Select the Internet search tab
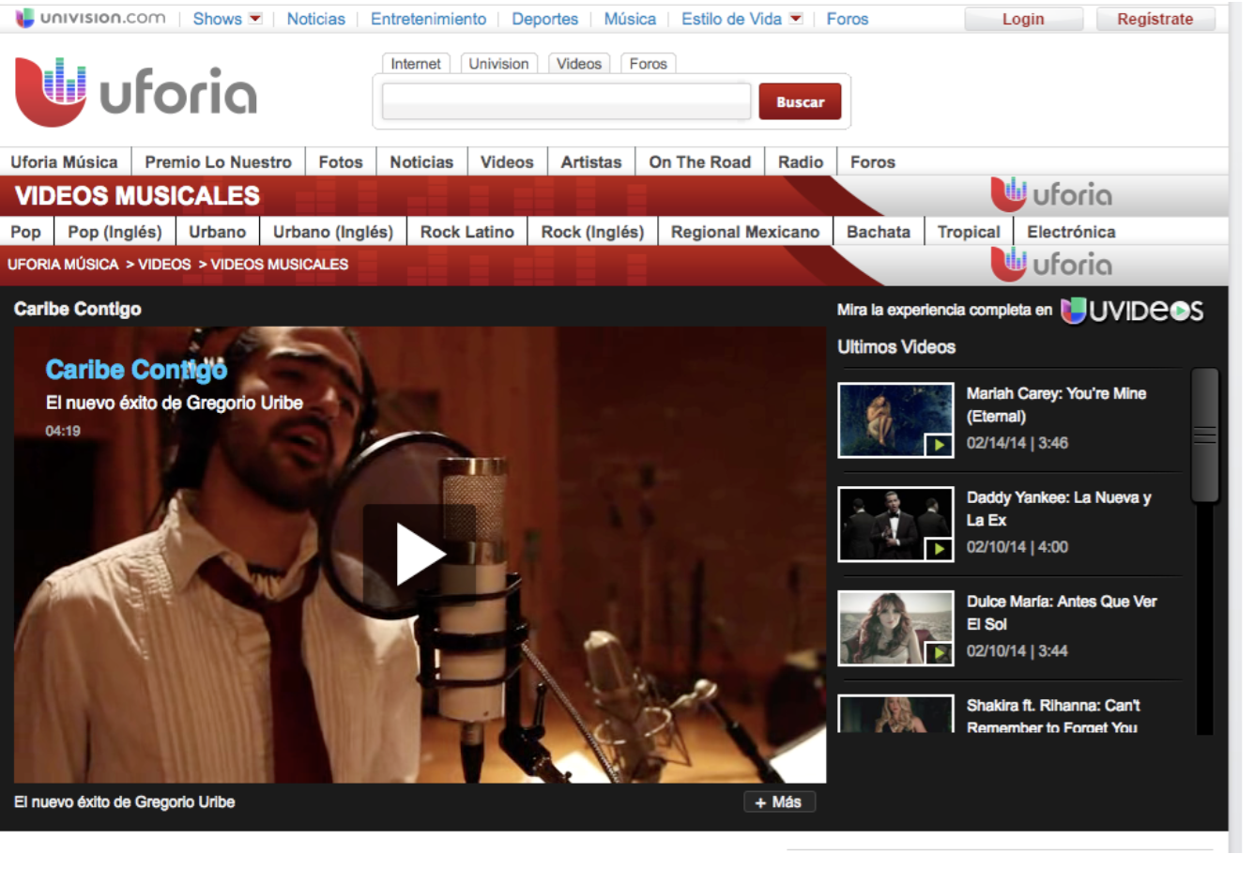This screenshot has width=1254, height=869. [416, 64]
